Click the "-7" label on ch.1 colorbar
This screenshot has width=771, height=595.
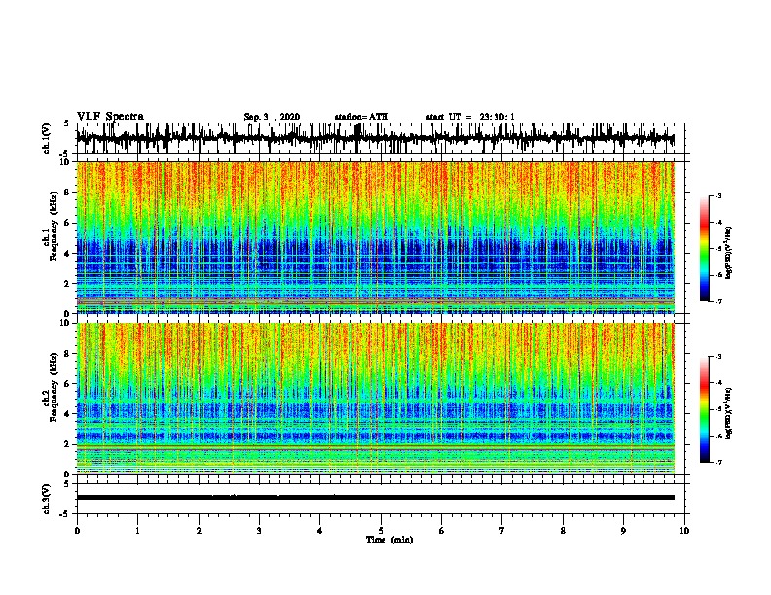click(718, 301)
